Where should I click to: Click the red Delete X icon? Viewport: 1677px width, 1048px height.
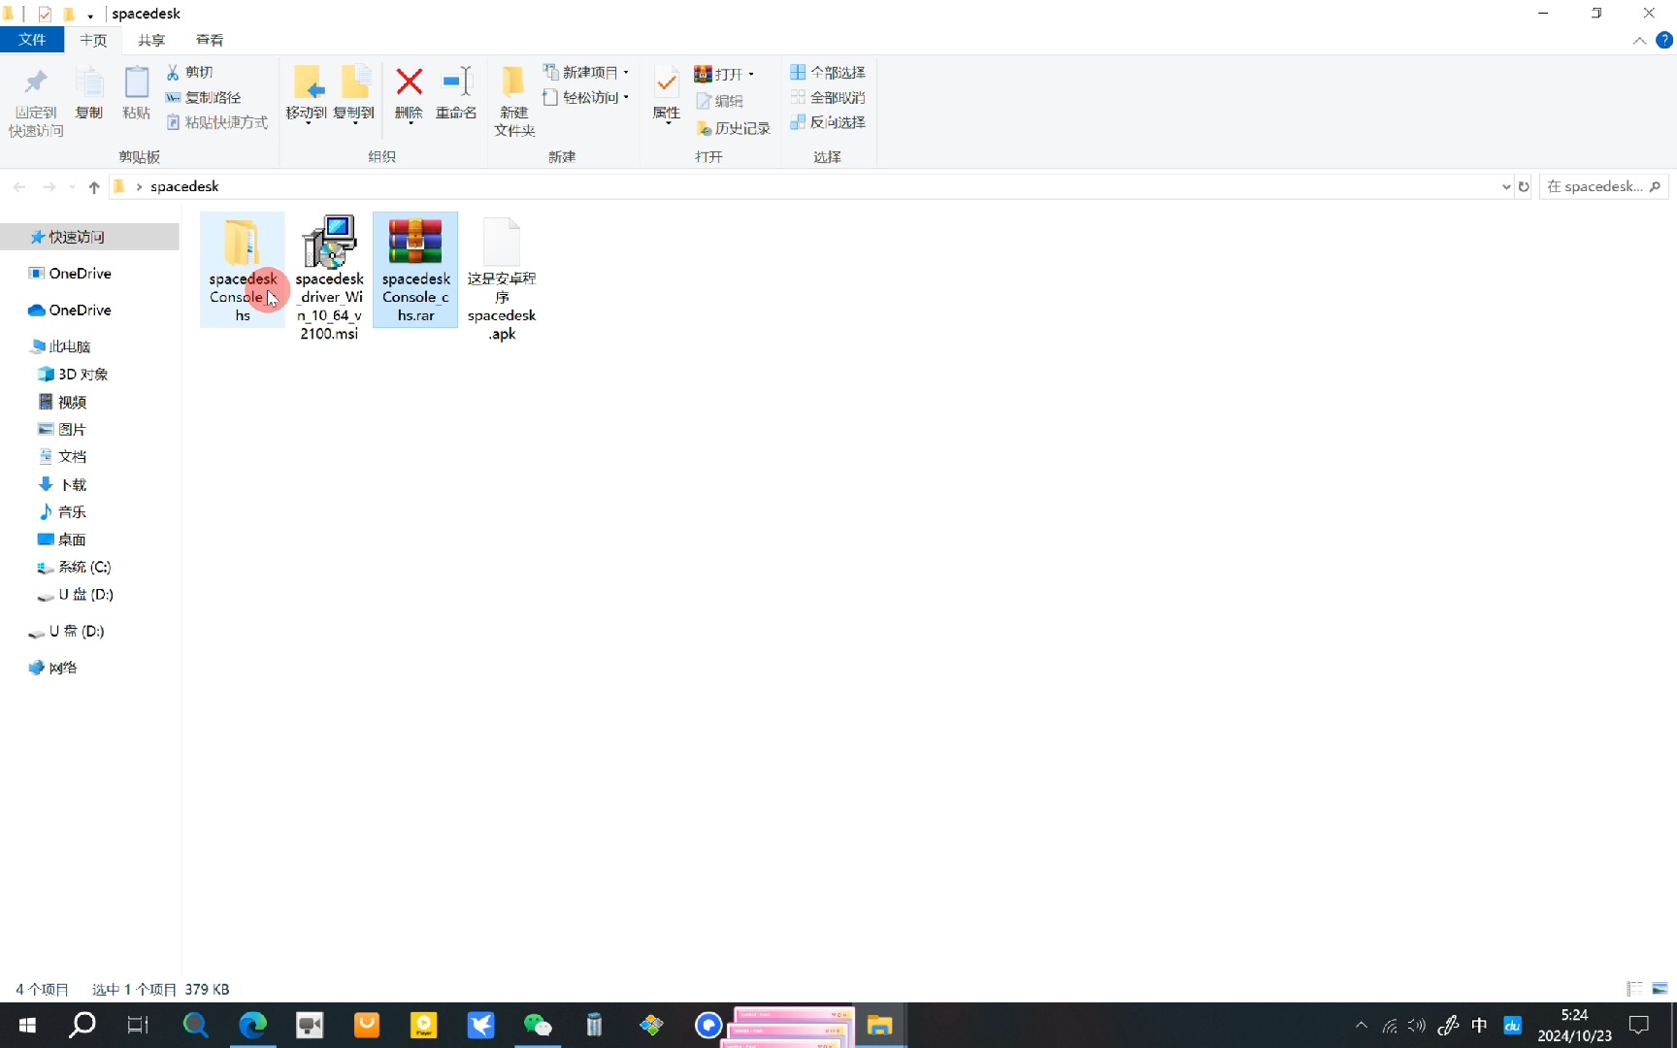click(x=410, y=82)
